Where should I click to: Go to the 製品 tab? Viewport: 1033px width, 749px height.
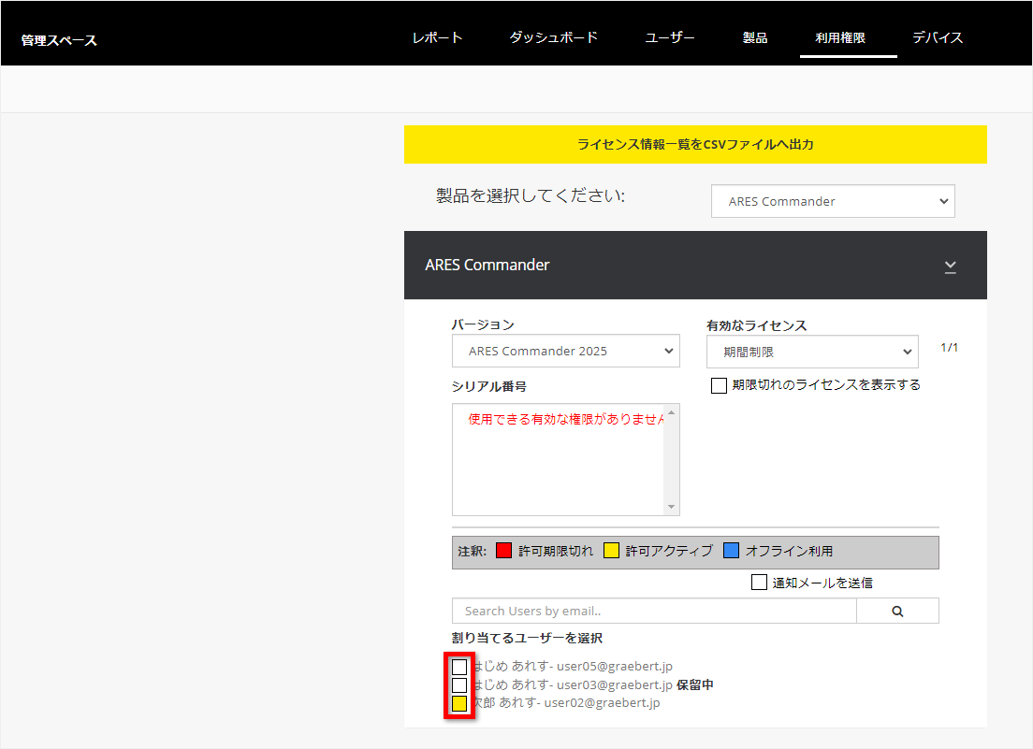click(755, 37)
